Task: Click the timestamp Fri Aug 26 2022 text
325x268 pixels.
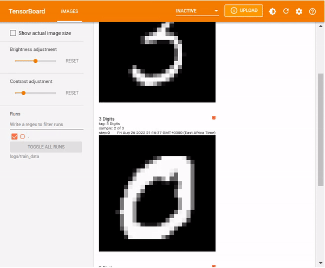Action: (x=166, y=133)
